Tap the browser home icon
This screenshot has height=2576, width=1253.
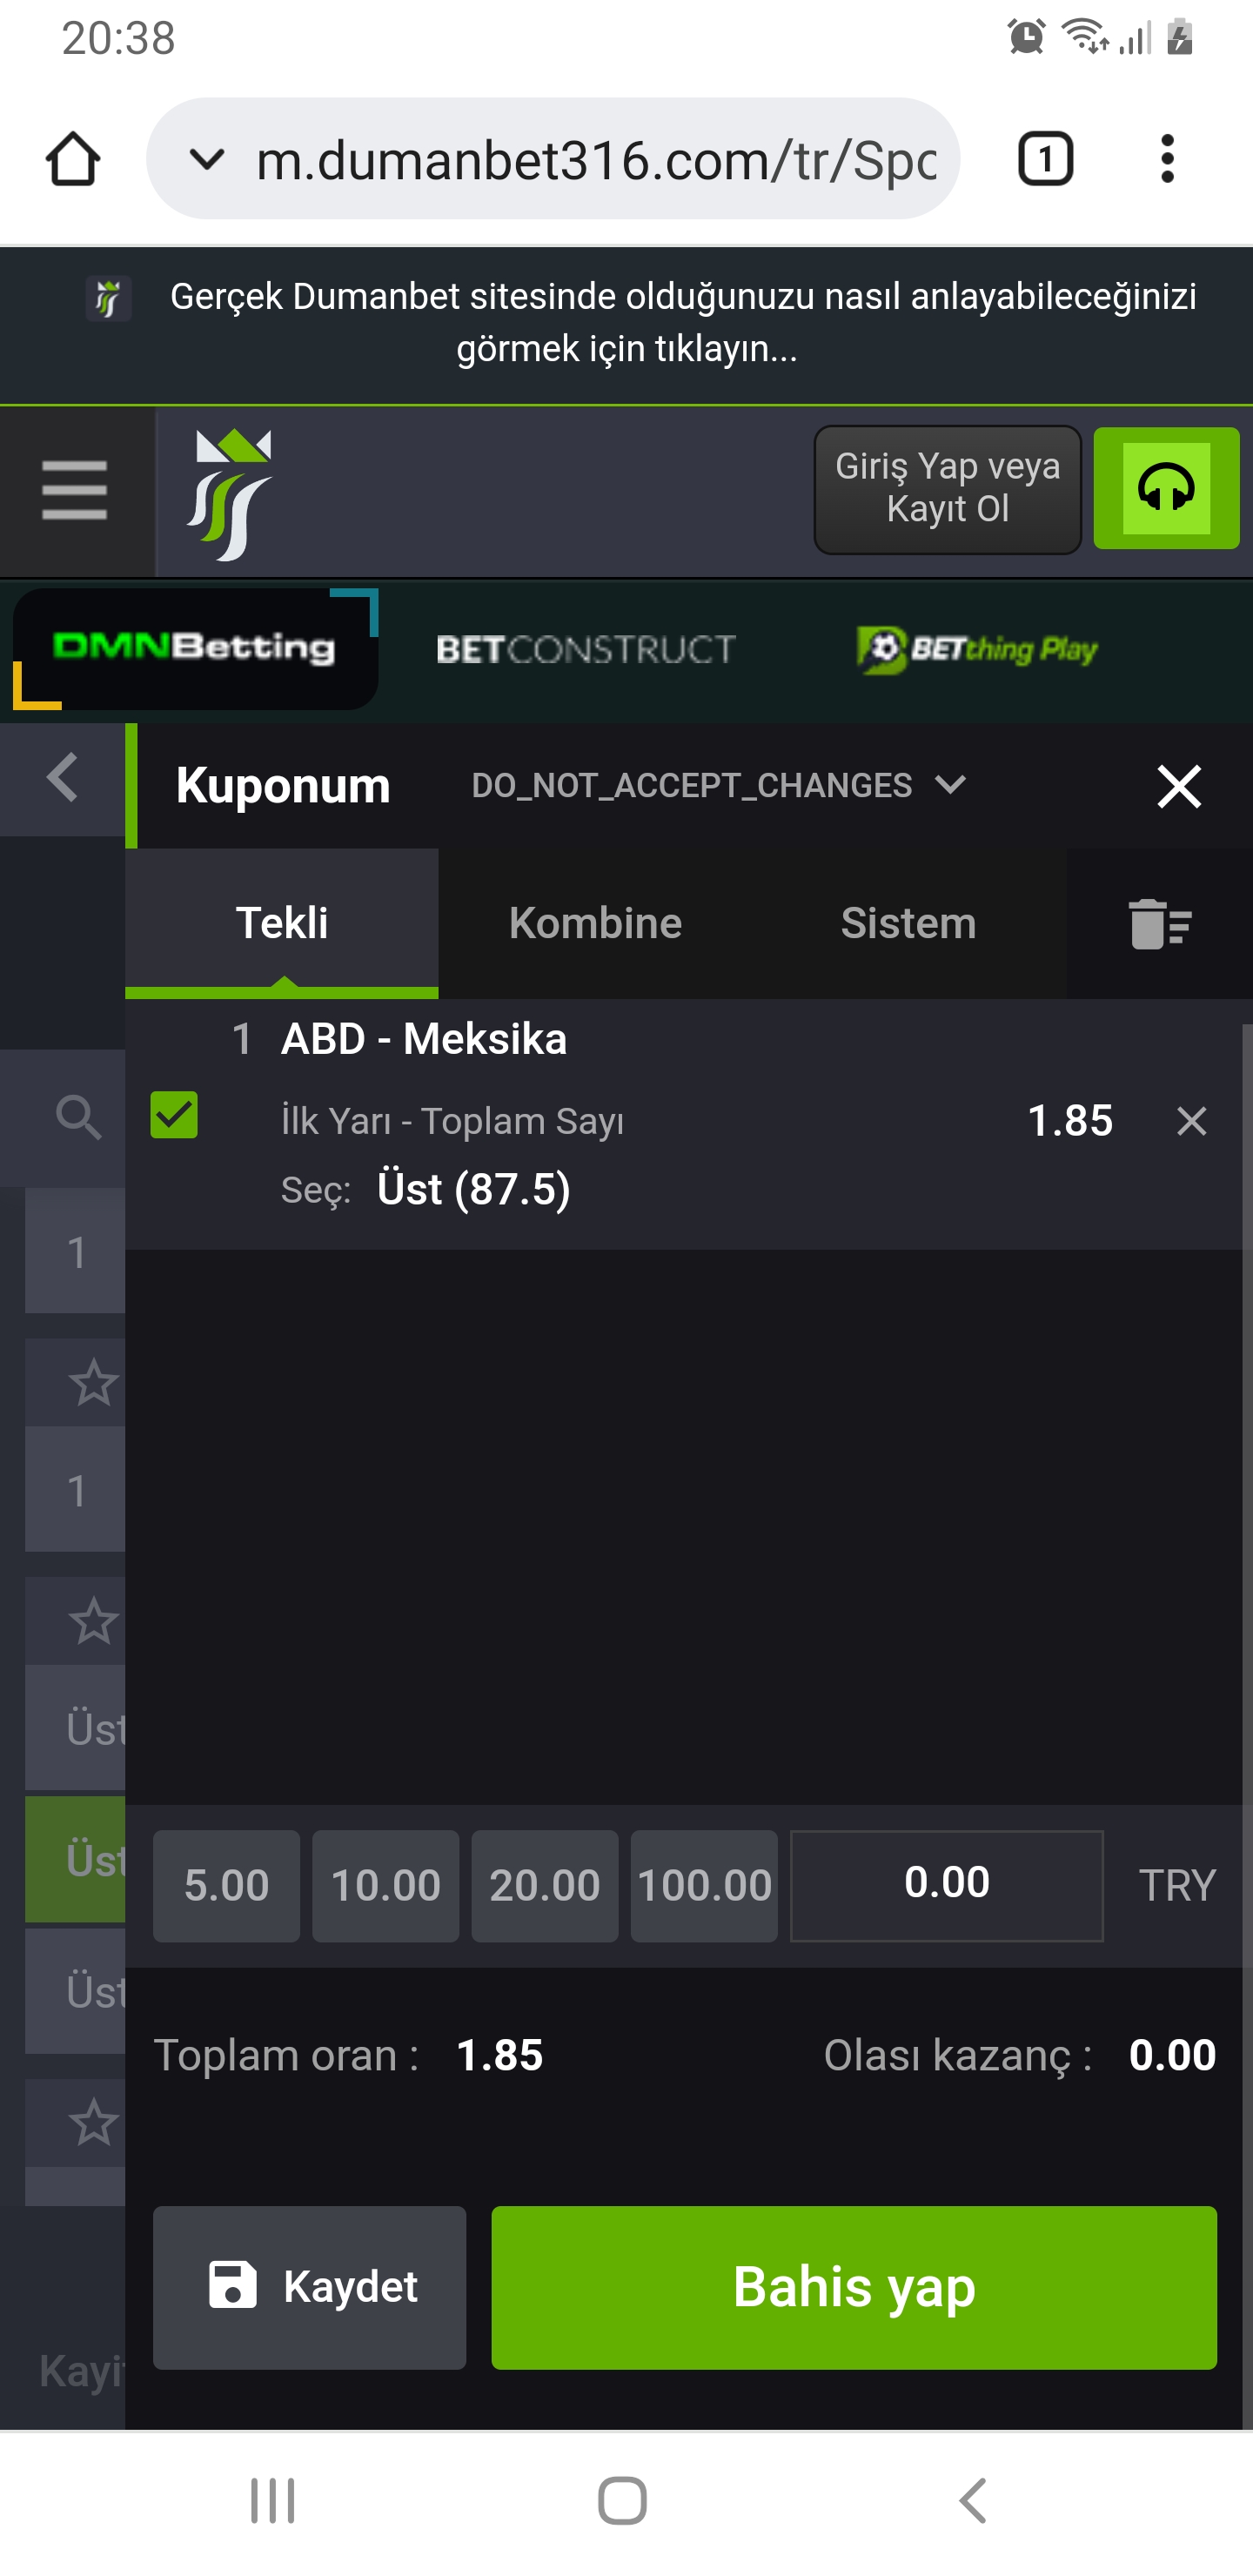(73, 159)
